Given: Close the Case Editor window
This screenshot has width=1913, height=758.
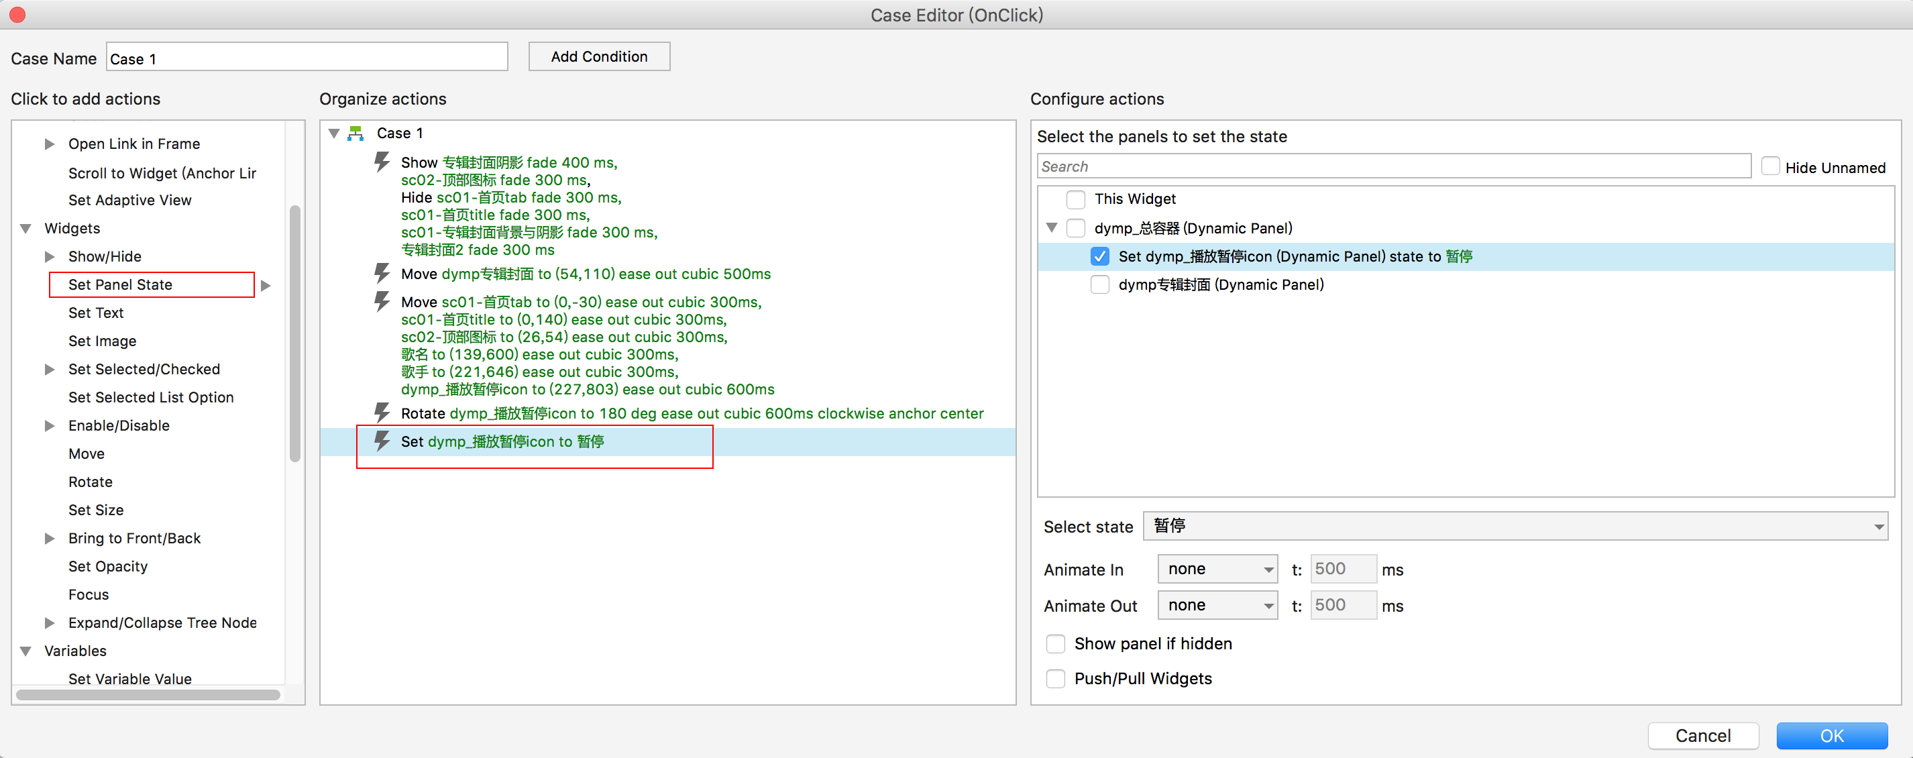Looking at the screenshot, I should [17, 14].
